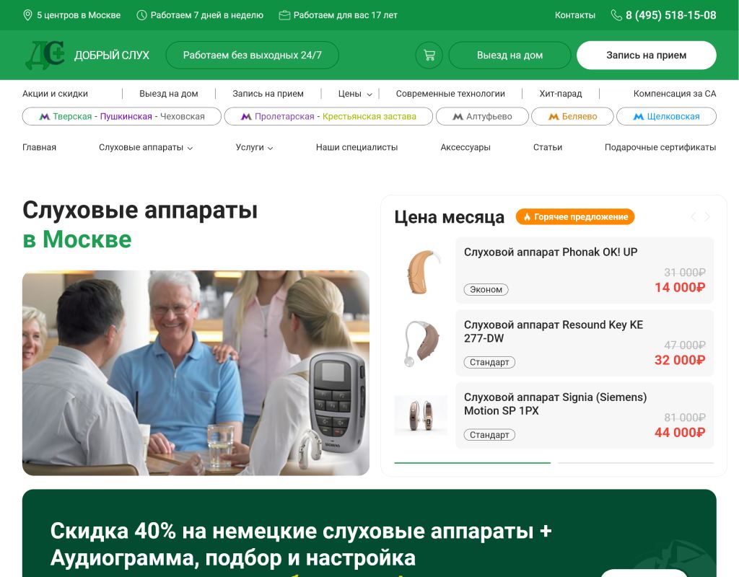Open the Хит-парад menu item
This screenshot has height=577, width=739.
[x=560, y=94]
